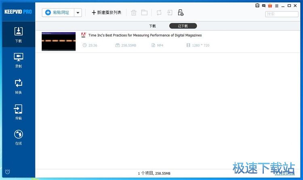Close the KeepVid Pro window
The width and height of the screenshot is (303, 180).
(295, 6)
